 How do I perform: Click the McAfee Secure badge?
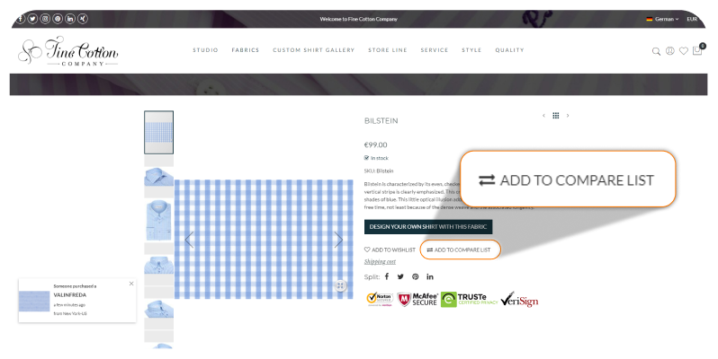[417, 299]
